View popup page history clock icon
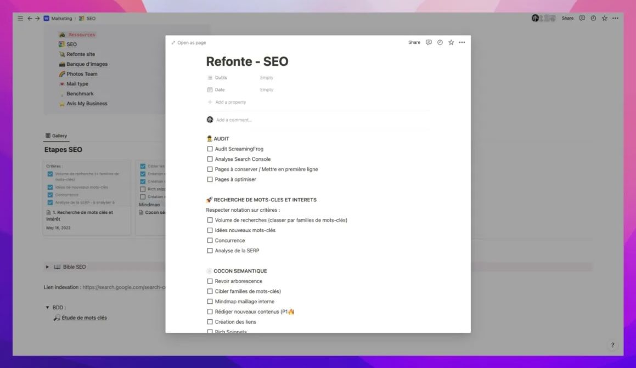 pyautogui.click(x=440, y=42)
